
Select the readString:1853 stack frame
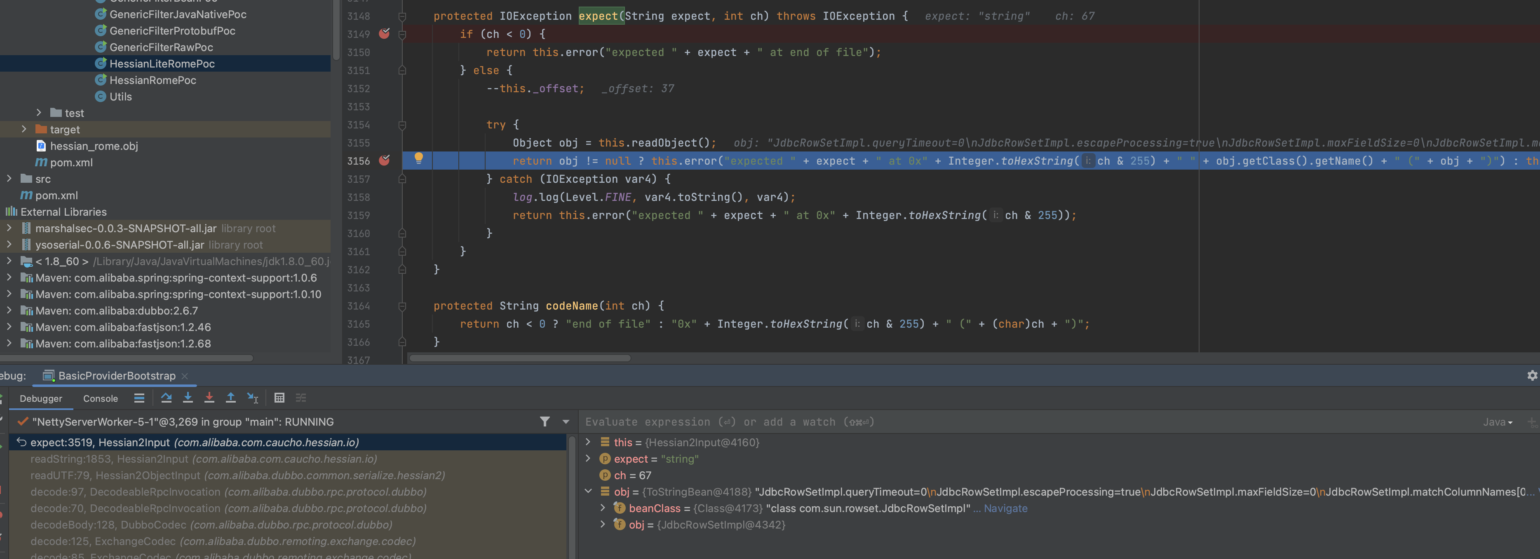(288, 459)
